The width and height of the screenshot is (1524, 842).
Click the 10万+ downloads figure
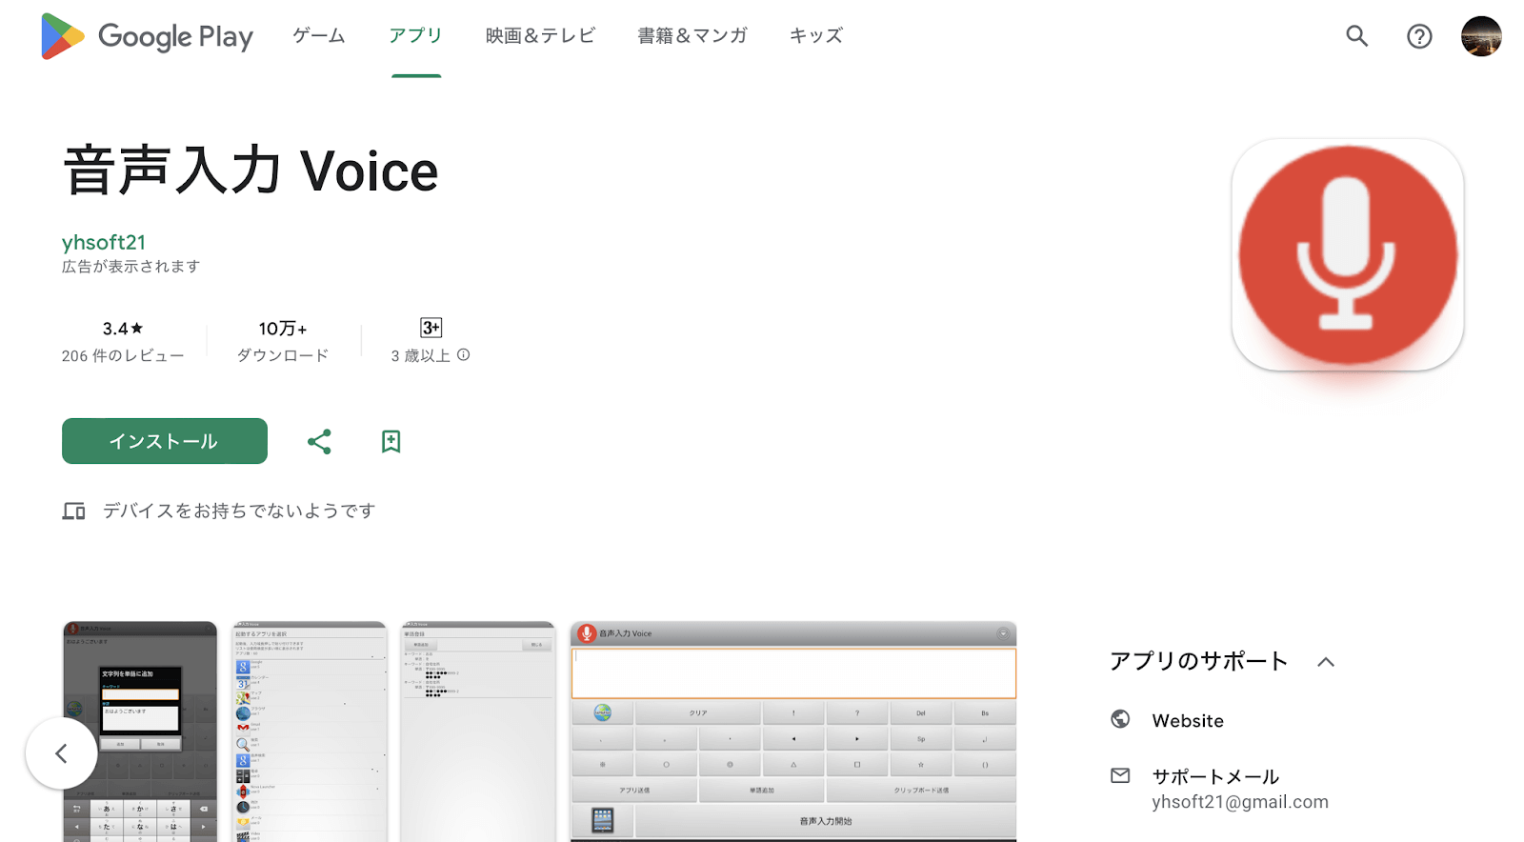(x=283, y=329)
